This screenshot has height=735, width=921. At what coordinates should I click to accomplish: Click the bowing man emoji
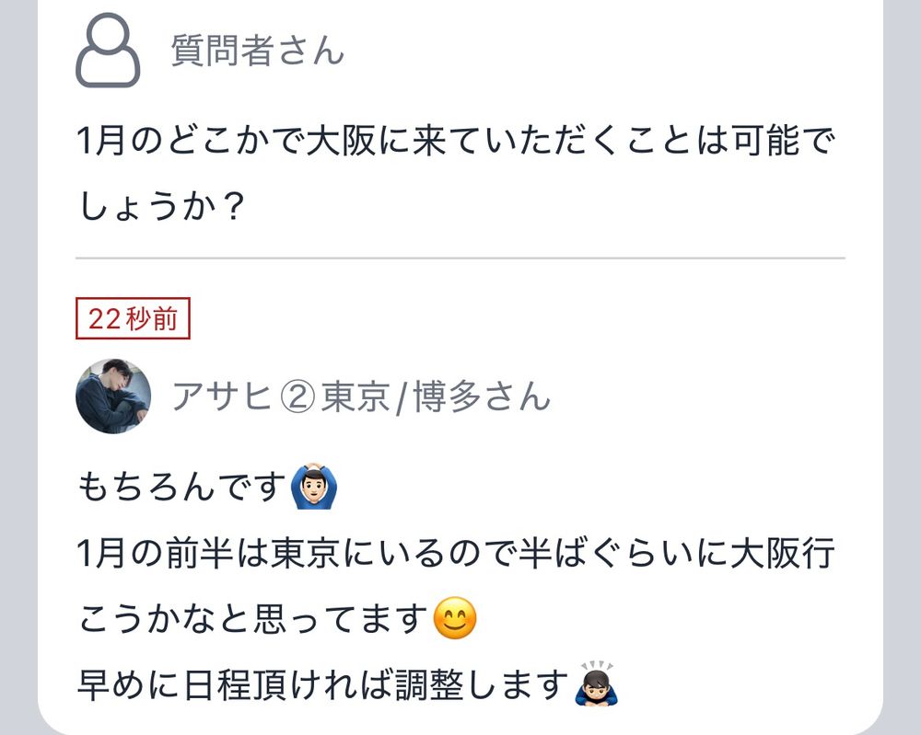[x=597, y=684]
